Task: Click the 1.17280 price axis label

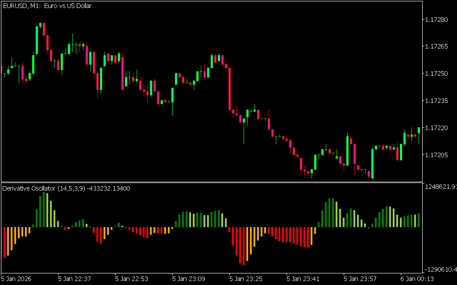Action: coord(438,20)
